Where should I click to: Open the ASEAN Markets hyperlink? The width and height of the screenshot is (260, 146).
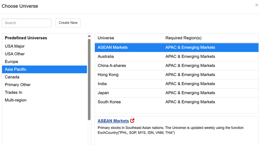[113, 121]
